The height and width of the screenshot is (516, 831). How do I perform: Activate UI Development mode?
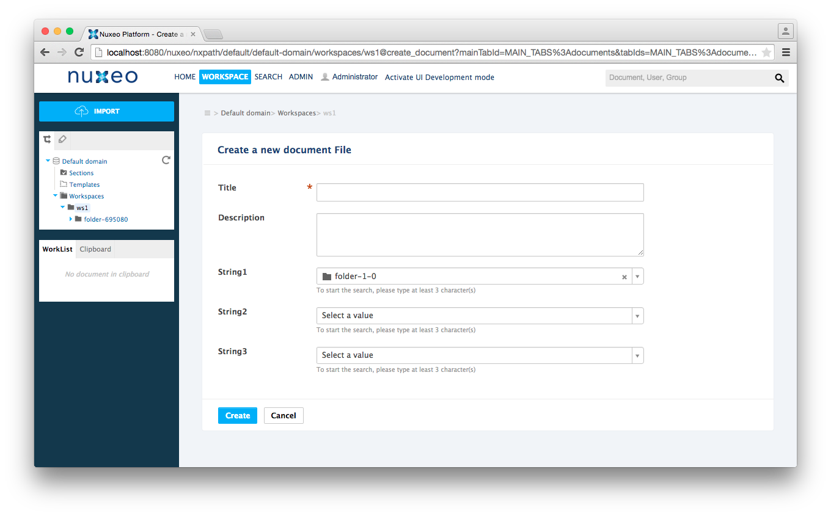point(439,77)
